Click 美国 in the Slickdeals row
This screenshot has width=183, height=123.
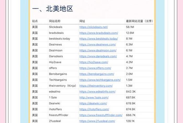pos(35,27)
